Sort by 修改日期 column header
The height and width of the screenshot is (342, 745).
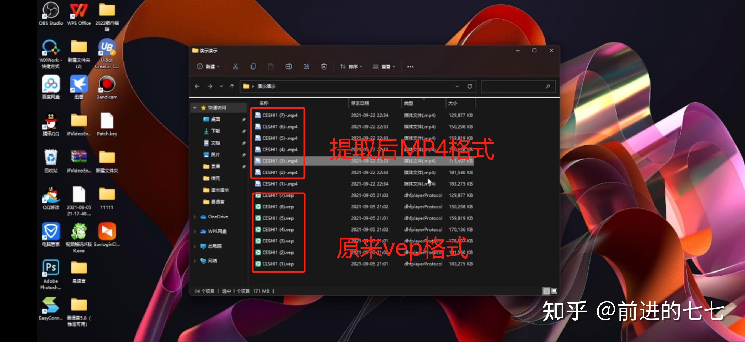(360, 103)
